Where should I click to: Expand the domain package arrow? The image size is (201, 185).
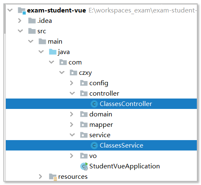71,114
